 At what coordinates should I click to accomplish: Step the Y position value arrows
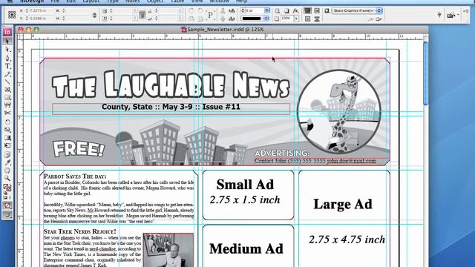click(x=27, y=19)
